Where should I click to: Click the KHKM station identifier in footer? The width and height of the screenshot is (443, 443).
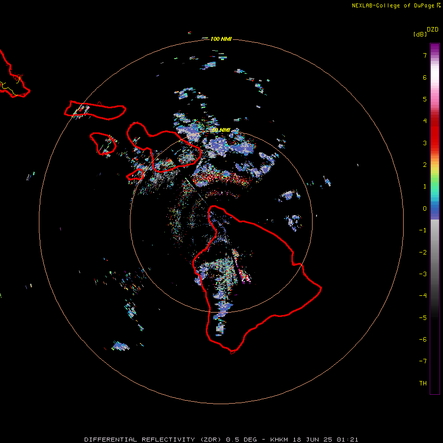280,440
